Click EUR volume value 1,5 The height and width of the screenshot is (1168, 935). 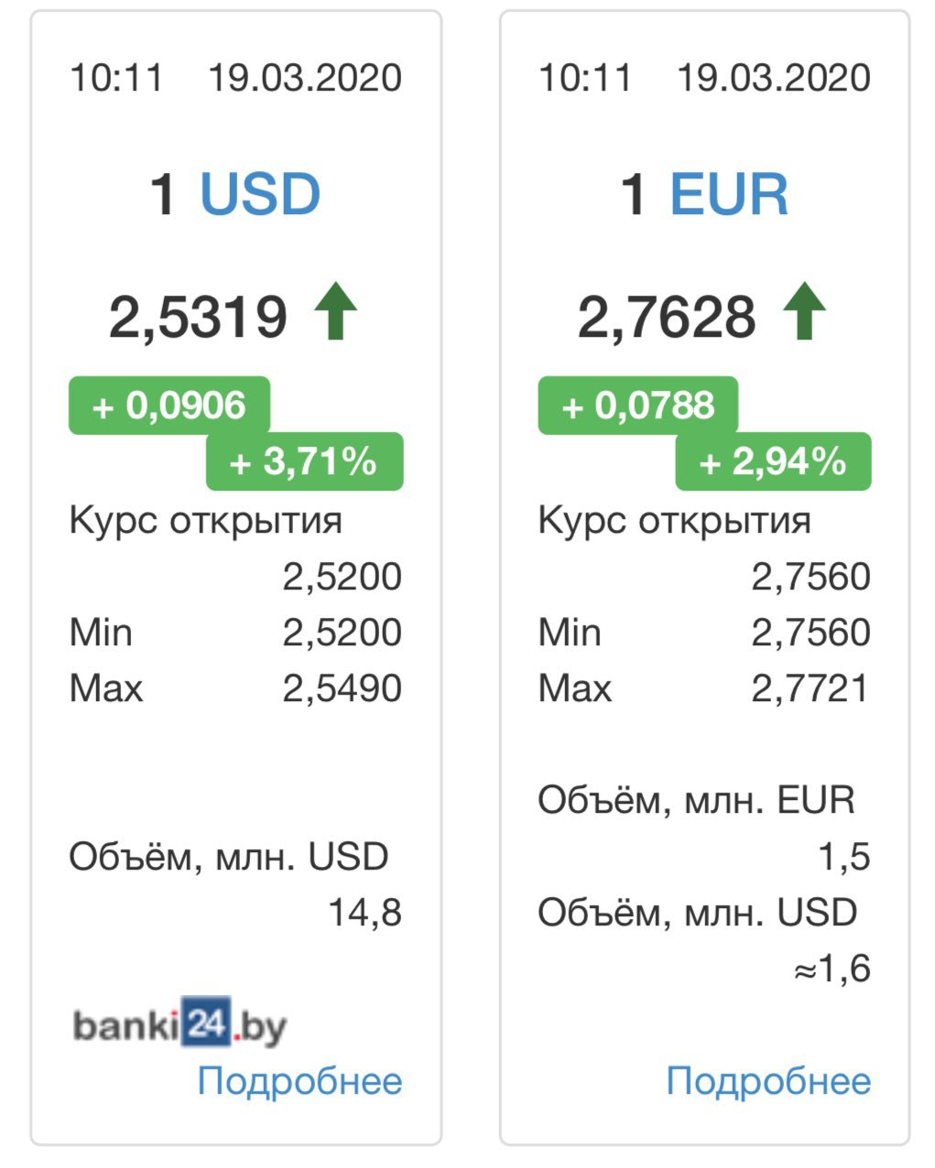tap(844, 857)
